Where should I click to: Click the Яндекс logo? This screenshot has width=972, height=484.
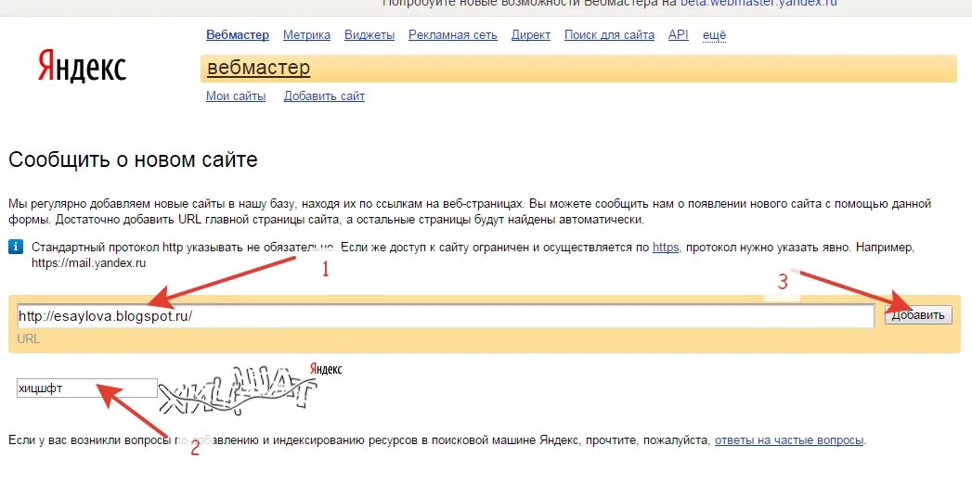pos(82,66)
